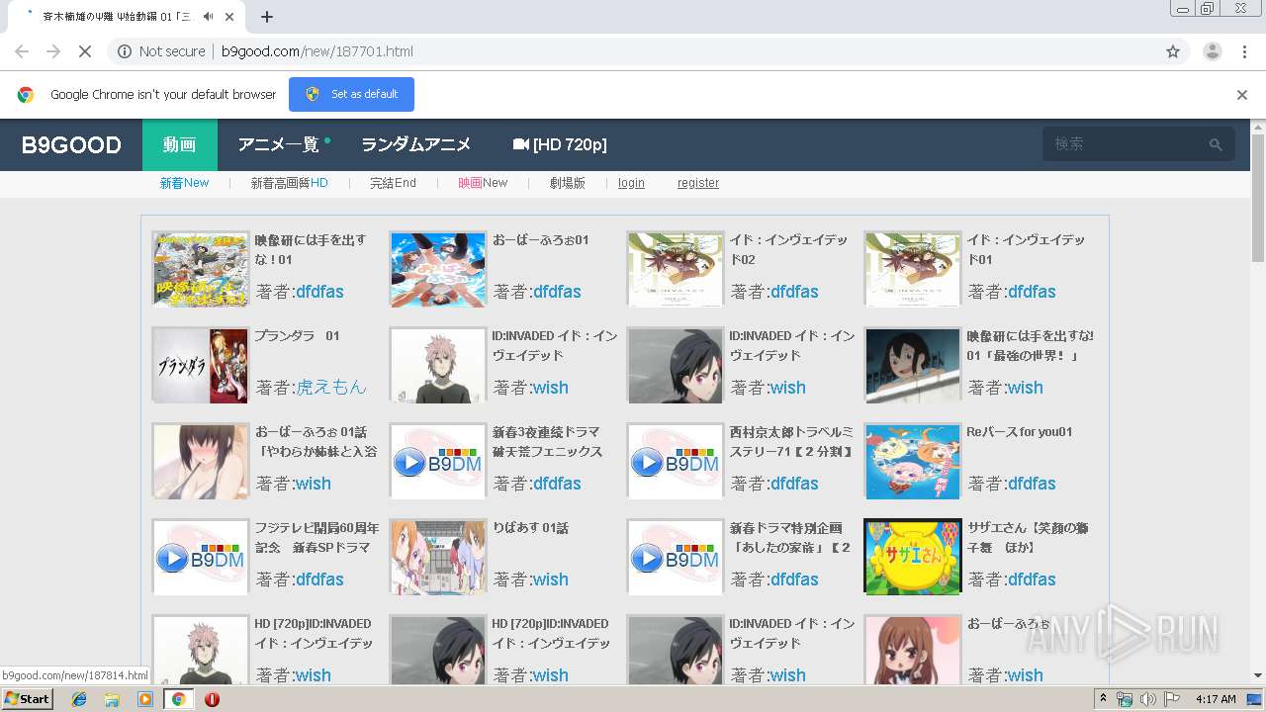Open 映像研には手を出すな! 01「最強の世界!」 link
The image size is (1266, 712).
click(1031, 345)
